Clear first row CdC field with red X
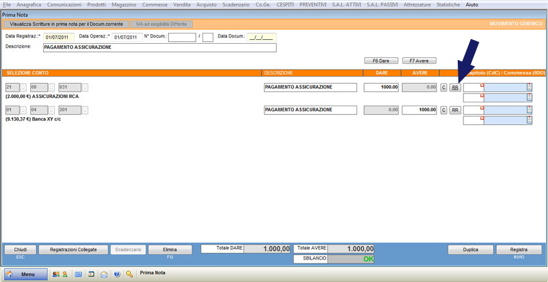This screenshot has height=282, width=548. (482, 85)
